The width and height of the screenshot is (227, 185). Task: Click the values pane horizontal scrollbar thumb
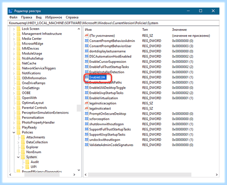pyautogui.click(x=140, y=174)
